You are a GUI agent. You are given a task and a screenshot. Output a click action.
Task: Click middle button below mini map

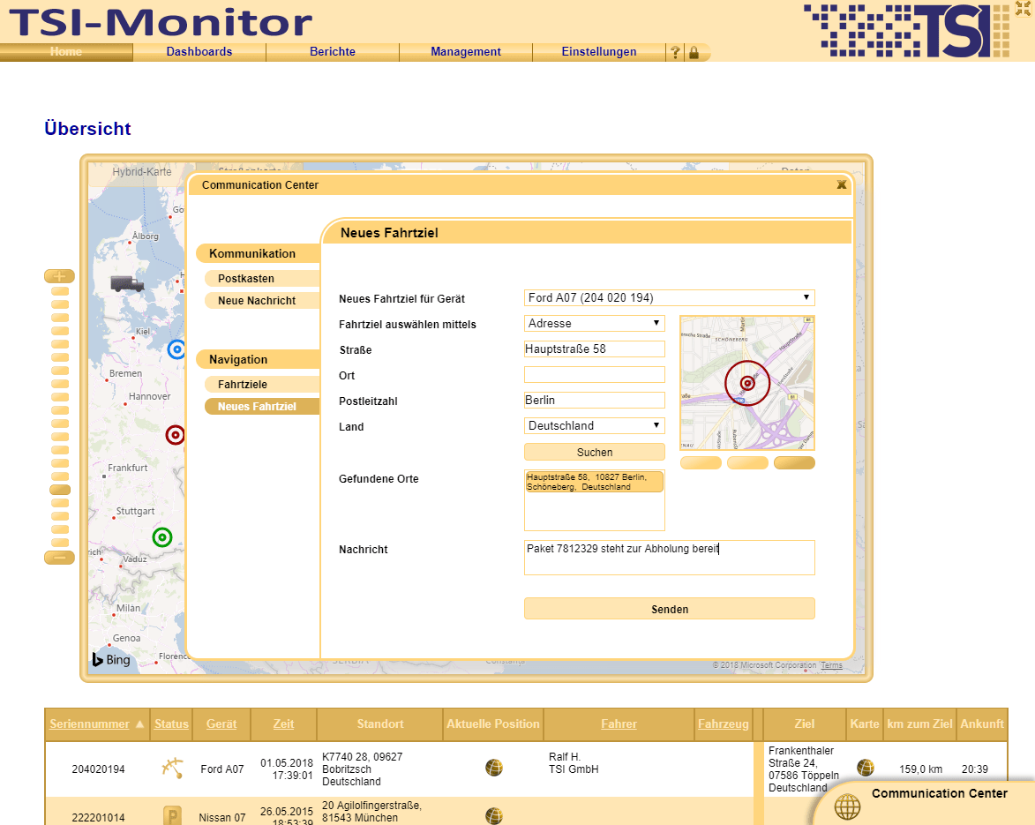[747, 462]
